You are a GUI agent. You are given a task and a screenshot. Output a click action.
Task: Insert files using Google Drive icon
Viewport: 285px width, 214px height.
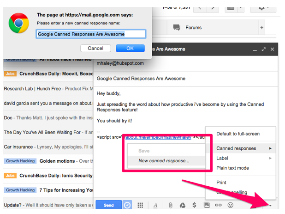coord(182,205)
